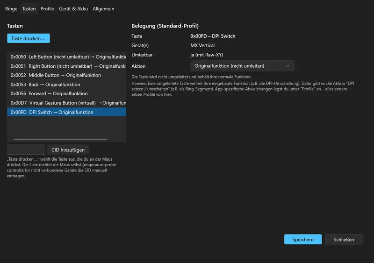Select the Tasten tab
This screenshot has height=263, width=374.
29,9
